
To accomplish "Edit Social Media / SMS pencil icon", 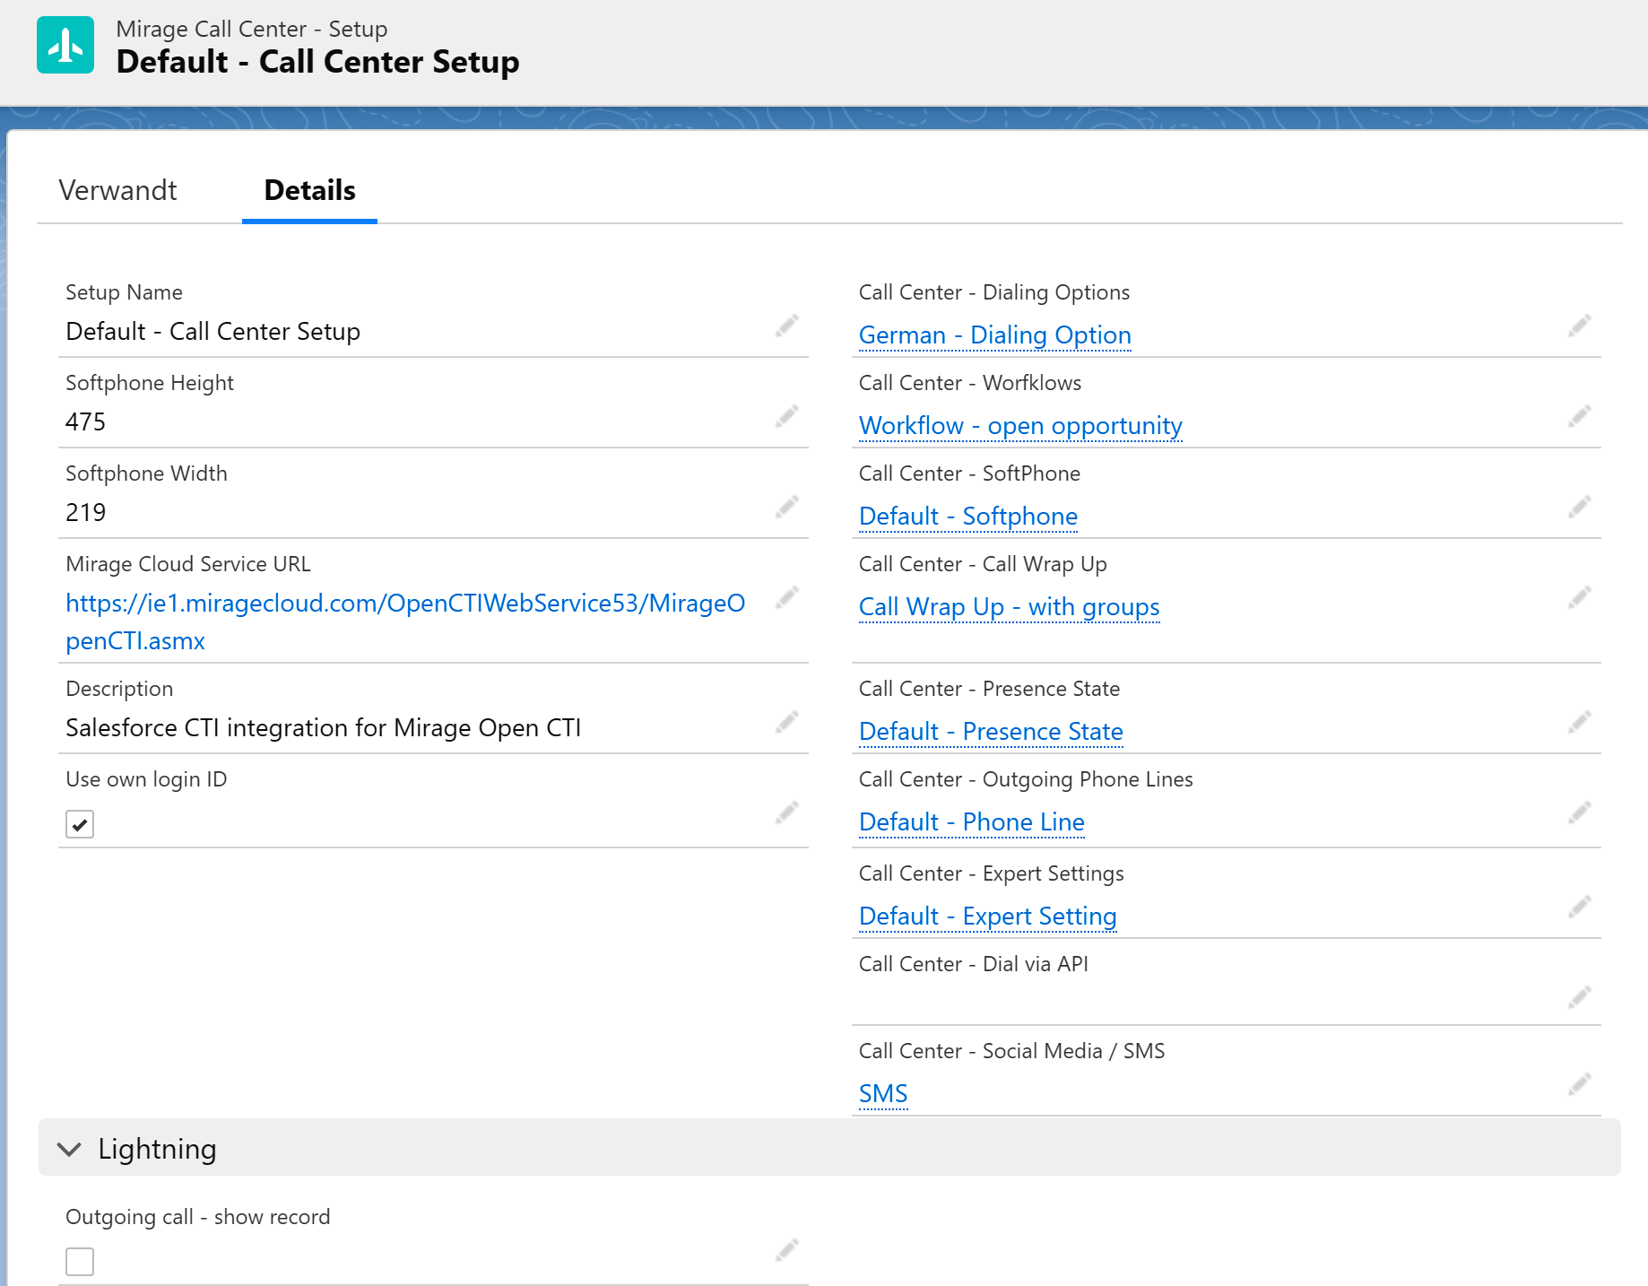I will 1580,1084.
